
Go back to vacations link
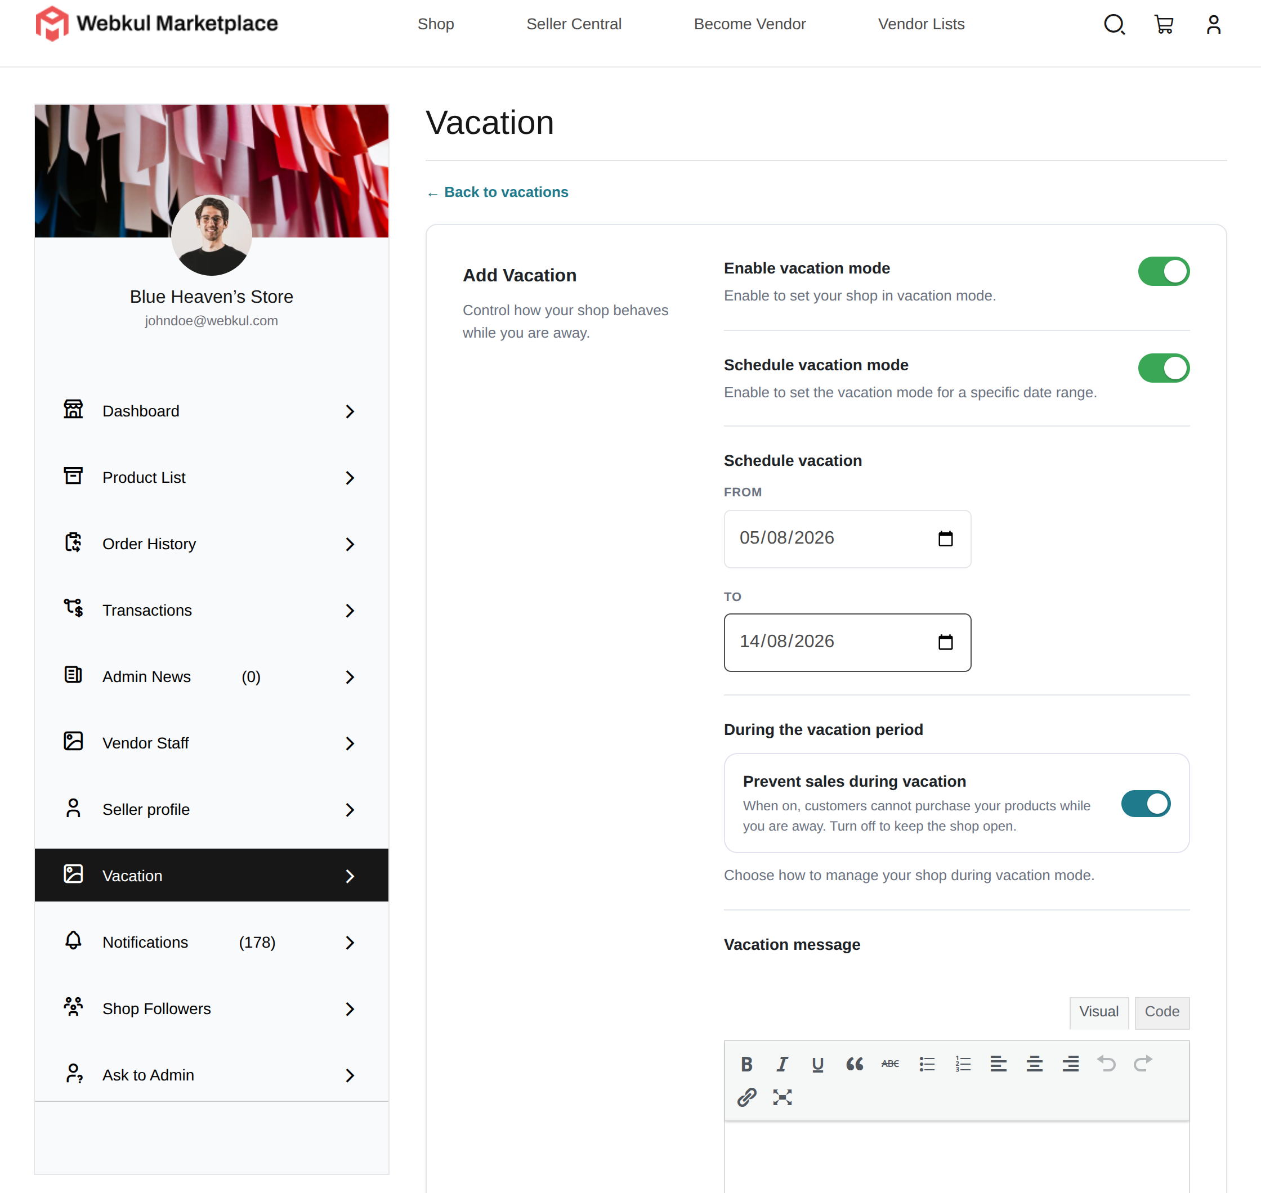pyautogui.click(x=498, y=192)
